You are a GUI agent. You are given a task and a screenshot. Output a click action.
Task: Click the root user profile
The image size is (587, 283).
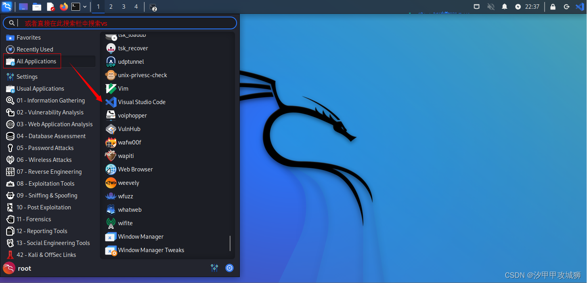point(17,268)
